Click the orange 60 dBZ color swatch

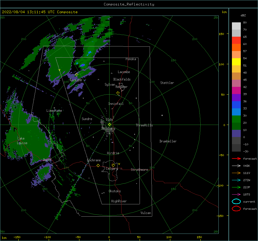pyautogui.click(x=236, y=47)
